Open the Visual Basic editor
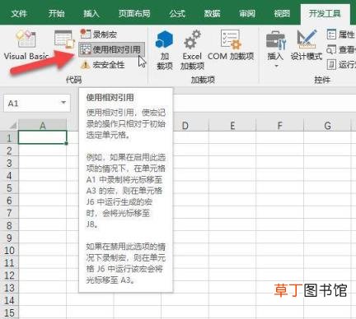 coord(26,45)
